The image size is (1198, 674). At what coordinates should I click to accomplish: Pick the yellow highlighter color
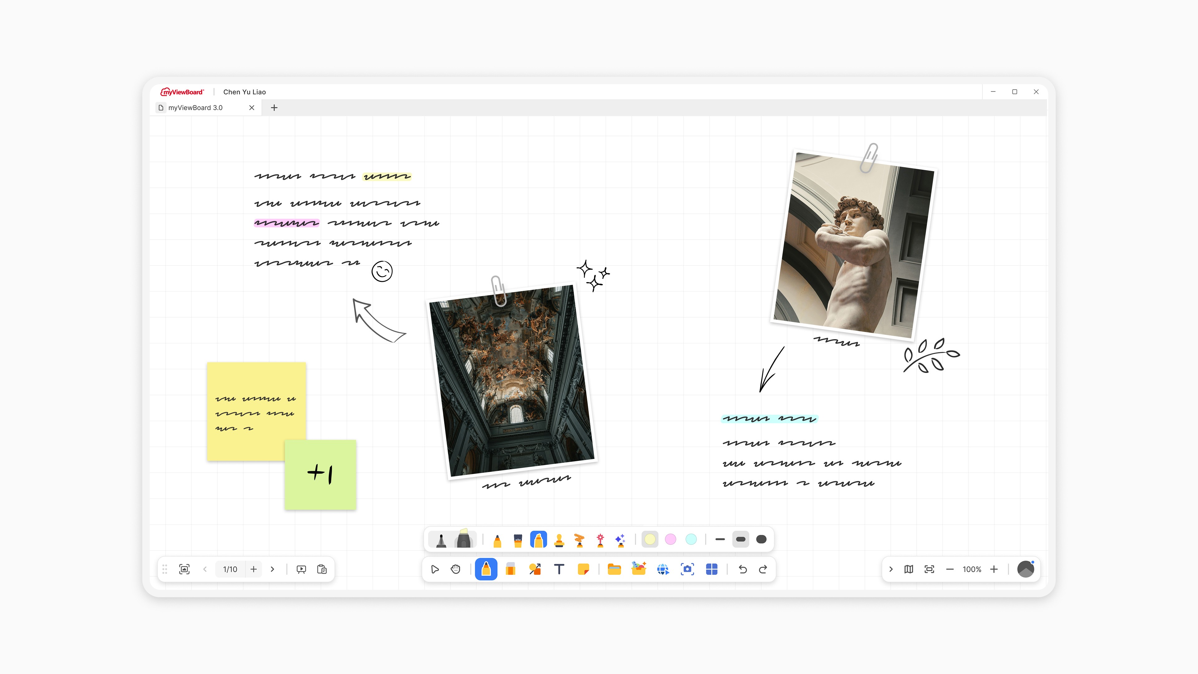[650, 539]
